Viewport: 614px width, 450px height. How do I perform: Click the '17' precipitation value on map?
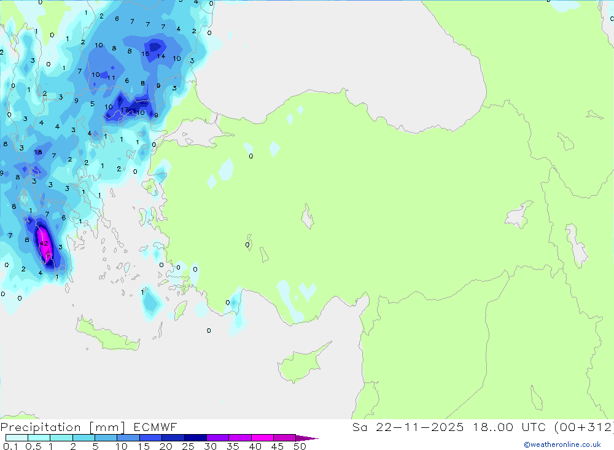(125, 110)
